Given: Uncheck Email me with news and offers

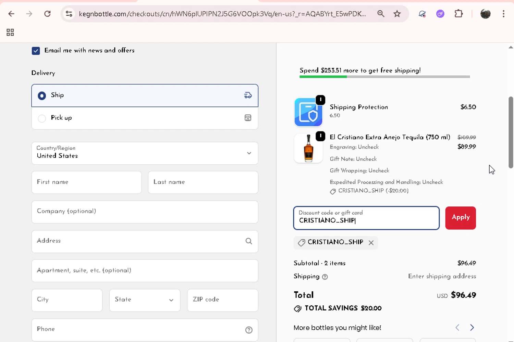Looking at the screenshot, I should 36,51.
